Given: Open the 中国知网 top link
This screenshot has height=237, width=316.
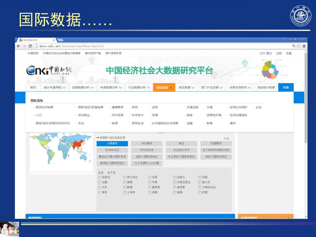Looking at the screenshot, I should [33, 53].
